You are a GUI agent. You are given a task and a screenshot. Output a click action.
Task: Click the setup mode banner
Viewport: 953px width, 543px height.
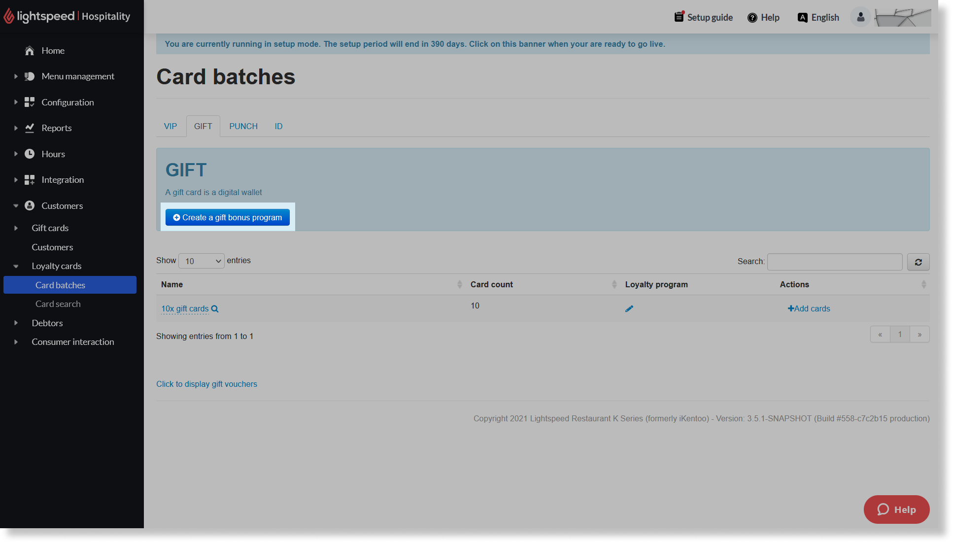click(543, 44)
